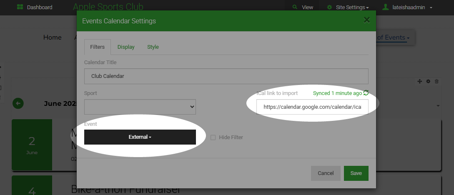Click the green sync refresh icon
Image resolution: width=454 pixels, height=195 pixels.
[x=366, y=93]
